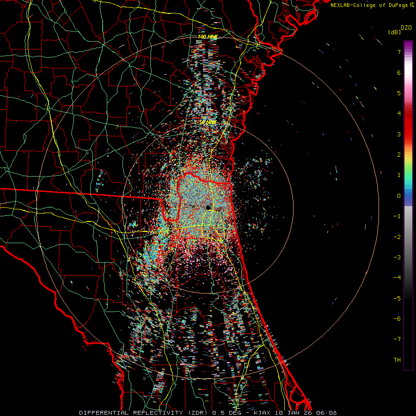
Task: Select the -5 dB tick label
Action: [x=397, y=299]
